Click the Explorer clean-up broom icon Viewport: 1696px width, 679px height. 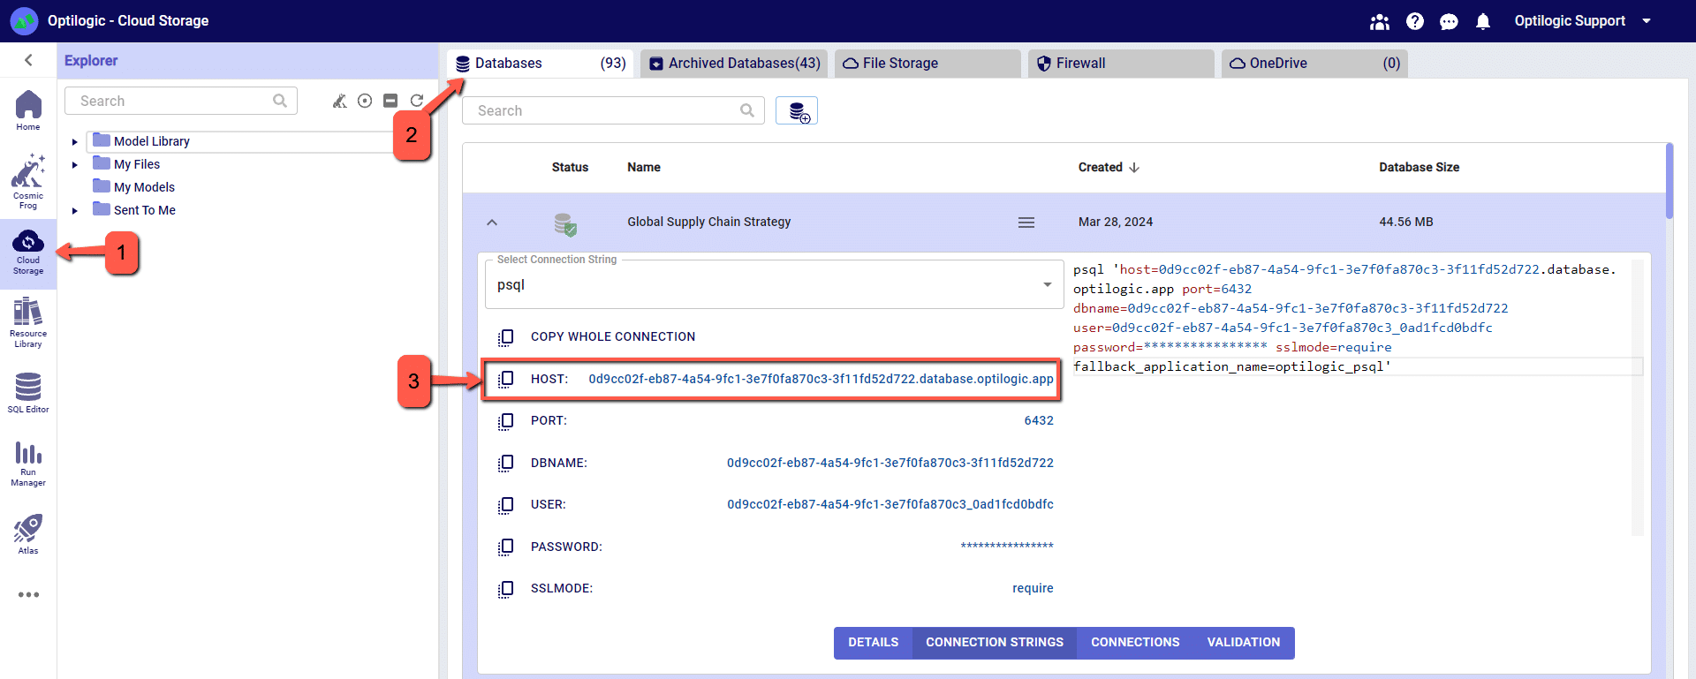pos(339,101)
